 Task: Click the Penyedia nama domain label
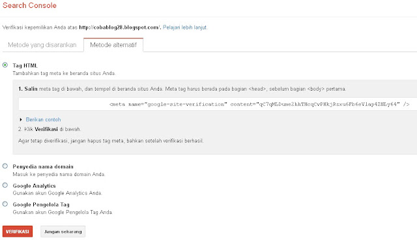(x=43, y=166)
